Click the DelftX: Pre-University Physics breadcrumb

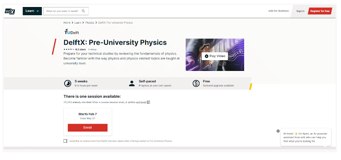coord(115,23)
